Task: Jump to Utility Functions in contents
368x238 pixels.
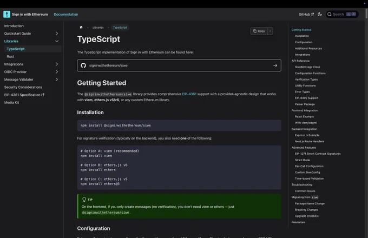Action: [x=305, y=85]
